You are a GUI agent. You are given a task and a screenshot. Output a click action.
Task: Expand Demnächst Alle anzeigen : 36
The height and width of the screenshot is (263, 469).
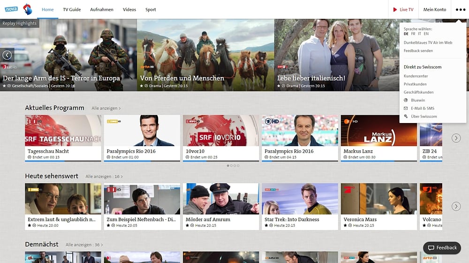(84, 245)
